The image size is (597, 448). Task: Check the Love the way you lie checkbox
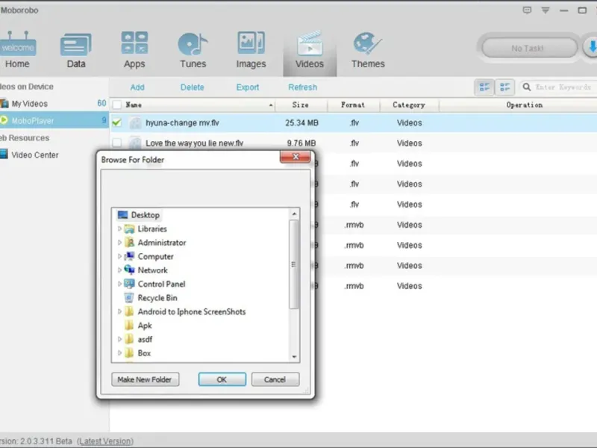pyautogui.click(x=117, y=143)
